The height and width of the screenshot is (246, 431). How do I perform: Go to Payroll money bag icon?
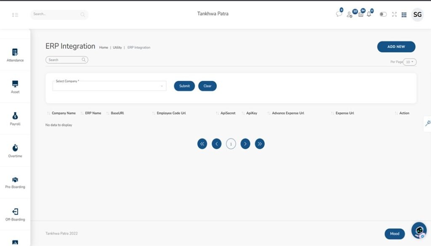[15, 116]
